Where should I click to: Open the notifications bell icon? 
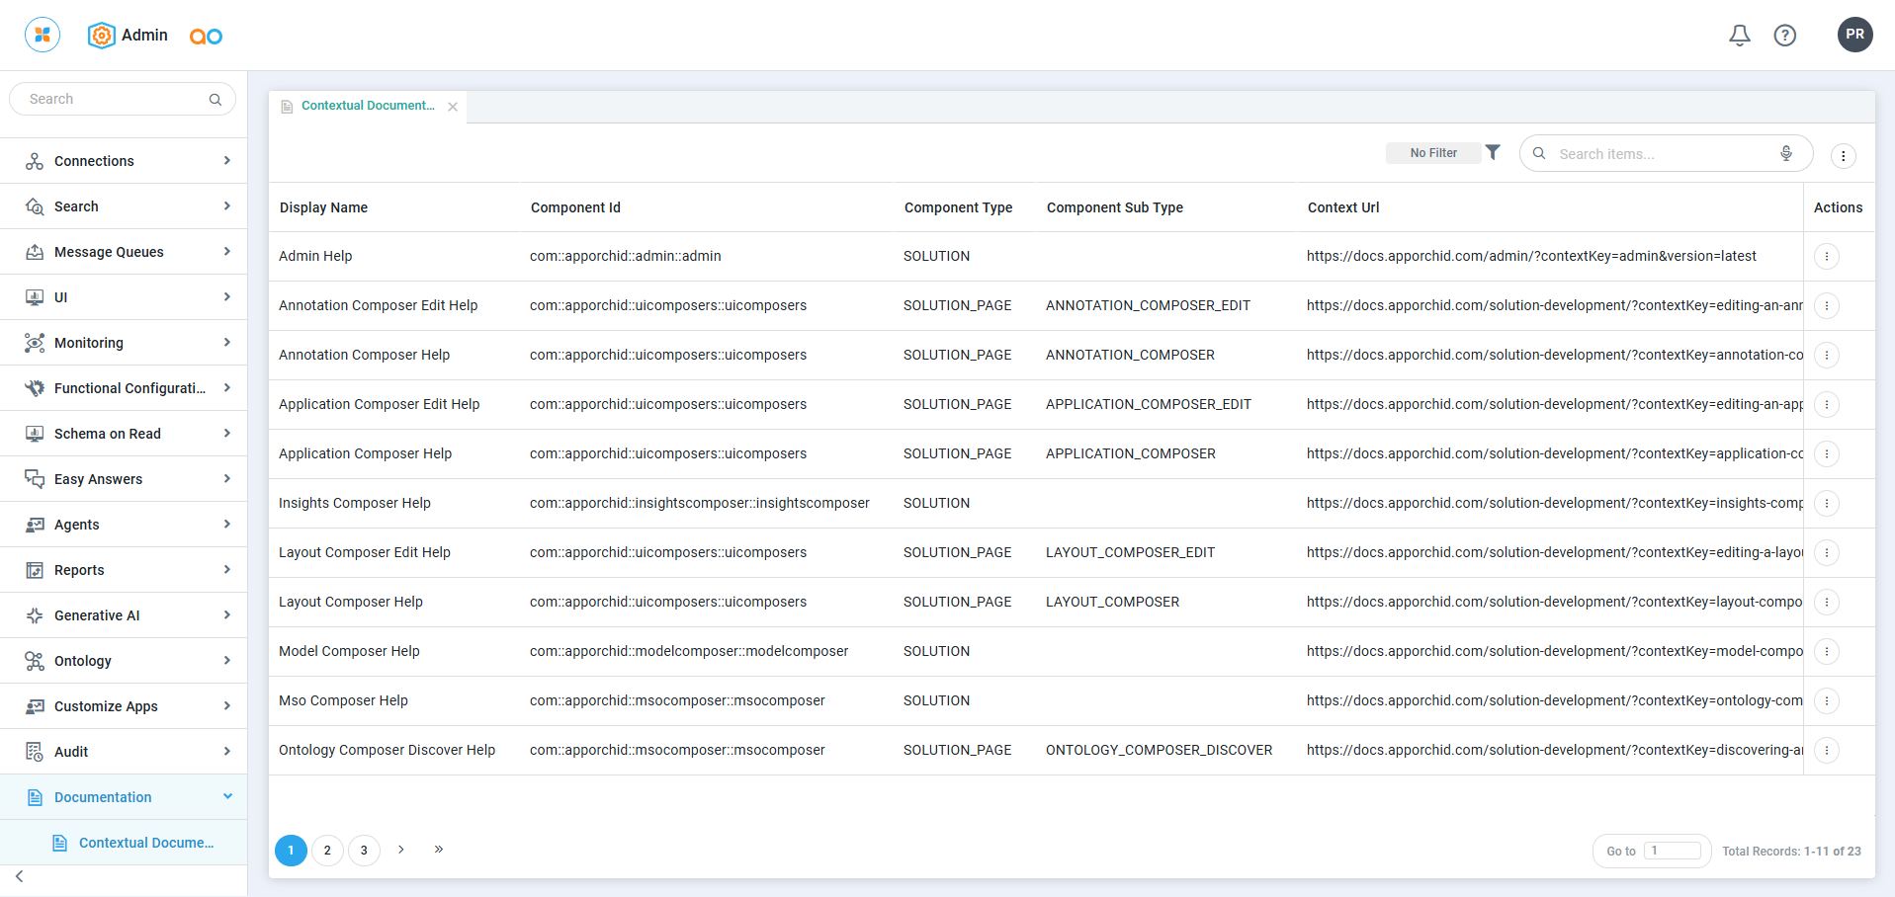point(1739,36)
